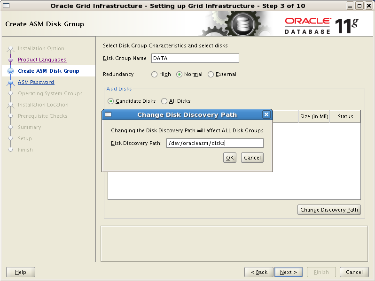The width and height of the screenshot is (375, 281).
Task: Click the Status column header
Action: [345, 116]
